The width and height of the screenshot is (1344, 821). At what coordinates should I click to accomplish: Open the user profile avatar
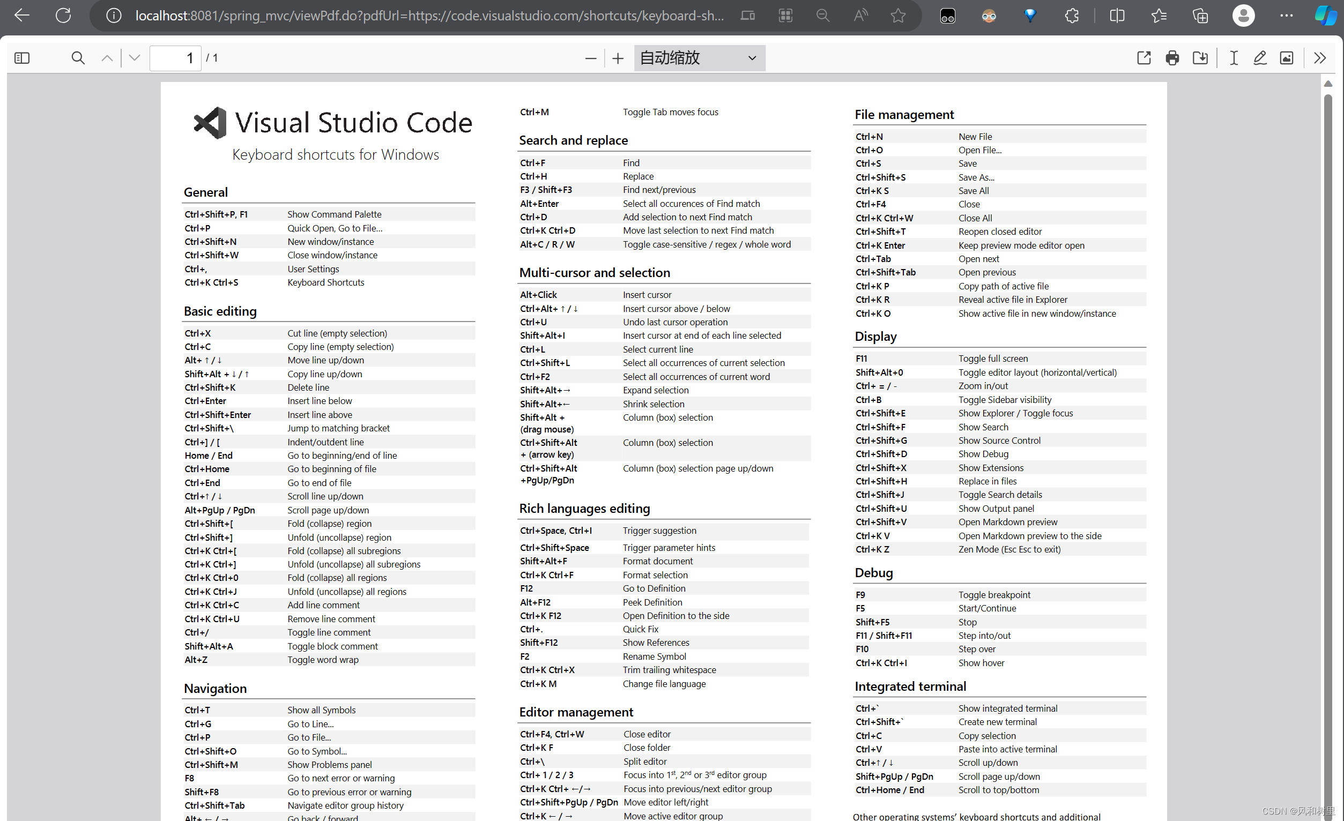click(1243, 16)
